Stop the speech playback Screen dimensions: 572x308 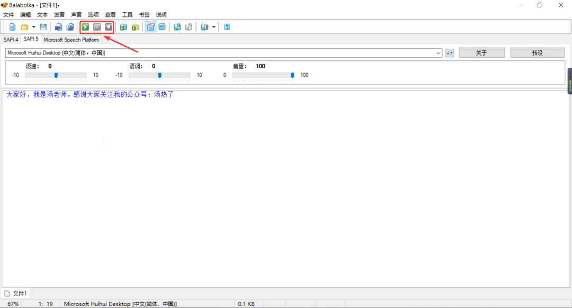pos(109,27)
